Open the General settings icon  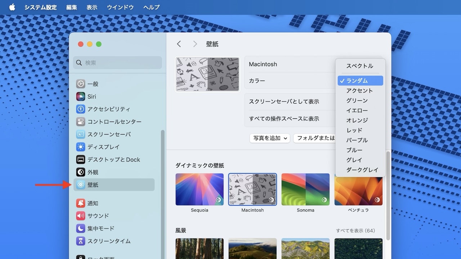pos(81,84)
